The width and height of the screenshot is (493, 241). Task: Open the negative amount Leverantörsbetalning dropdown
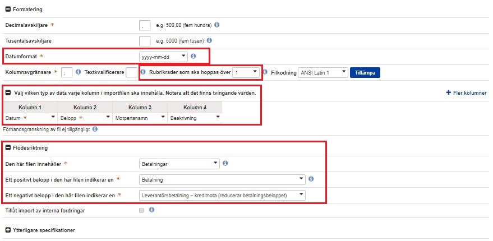[222, 195]
